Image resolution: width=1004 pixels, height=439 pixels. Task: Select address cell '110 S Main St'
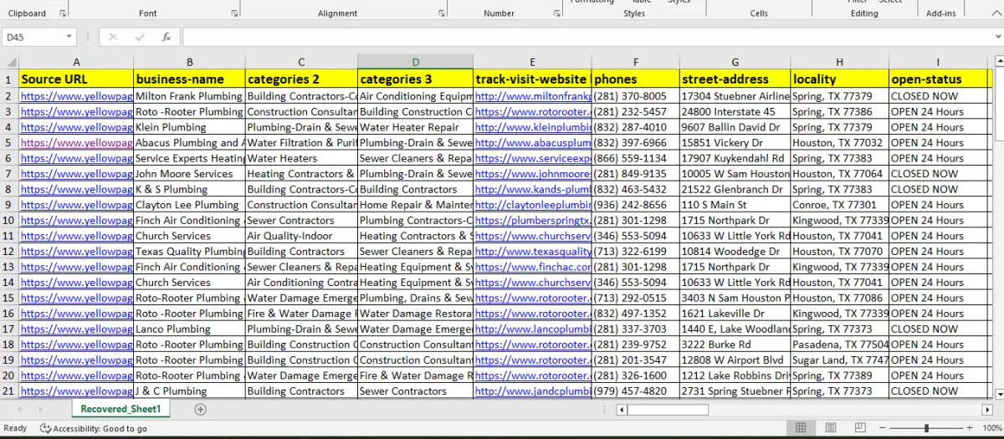[x=735, y=205]
